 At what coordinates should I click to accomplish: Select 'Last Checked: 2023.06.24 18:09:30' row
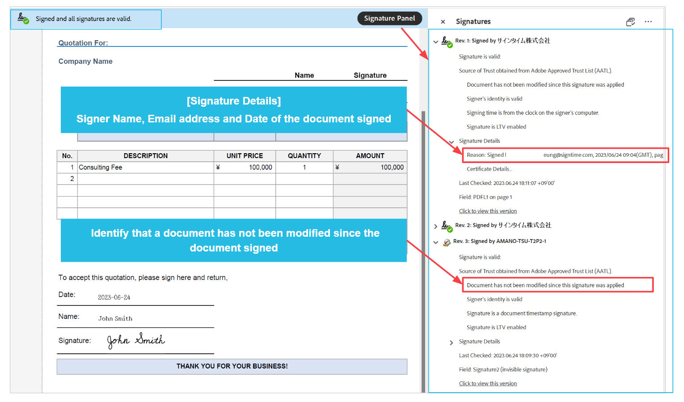(x=508, y=356)
